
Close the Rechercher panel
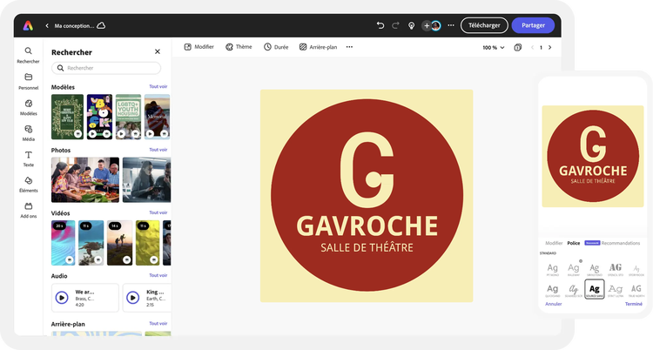[158, 51]
